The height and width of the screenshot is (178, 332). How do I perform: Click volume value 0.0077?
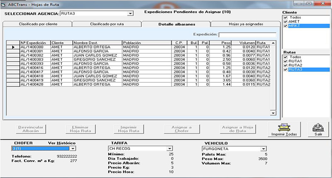(x=249, y=55)
